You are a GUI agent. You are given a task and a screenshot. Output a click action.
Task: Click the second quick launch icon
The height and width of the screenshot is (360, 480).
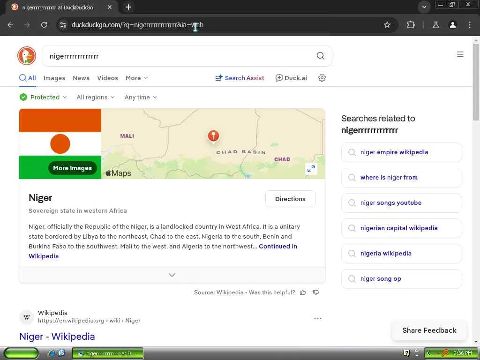tap(61, 353)
